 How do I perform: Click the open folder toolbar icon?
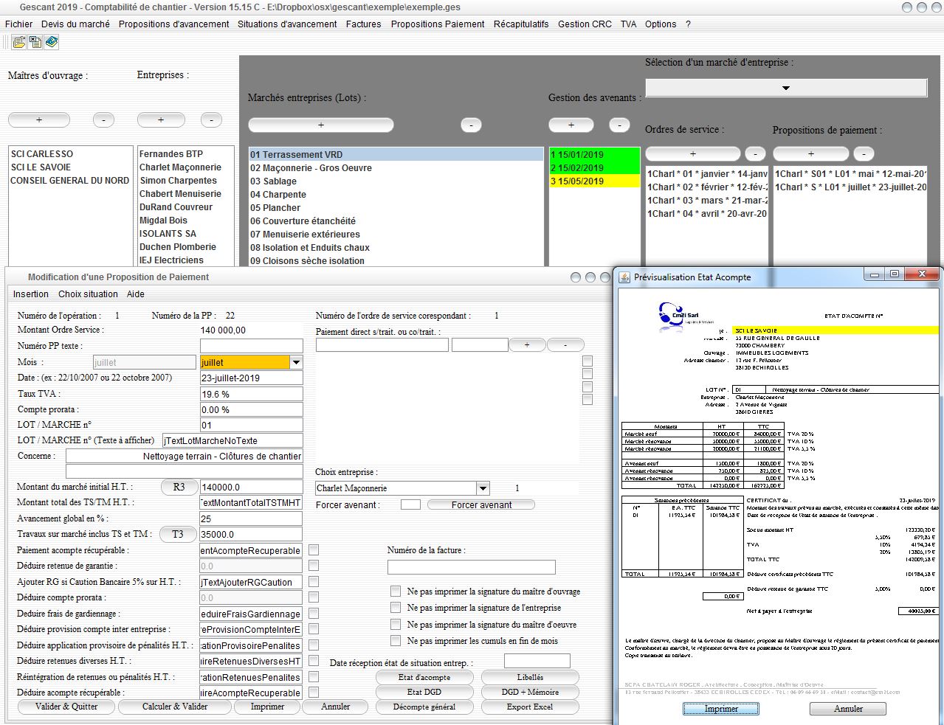19,42
